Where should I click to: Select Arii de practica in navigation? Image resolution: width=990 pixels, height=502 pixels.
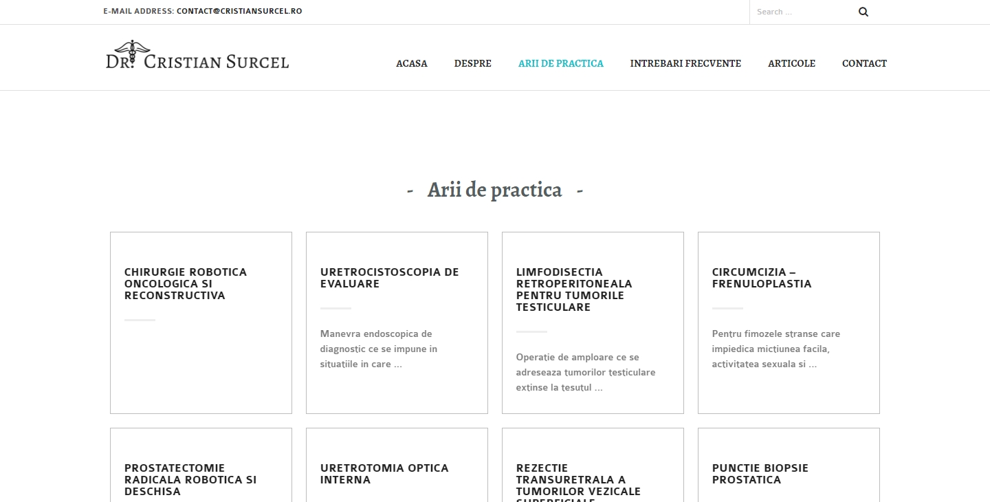point(560,63)
